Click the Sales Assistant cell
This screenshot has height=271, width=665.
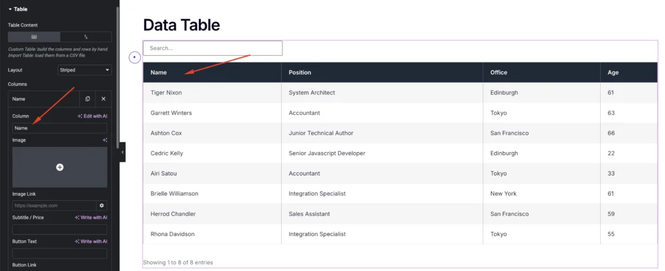click(x=382, y=214)
